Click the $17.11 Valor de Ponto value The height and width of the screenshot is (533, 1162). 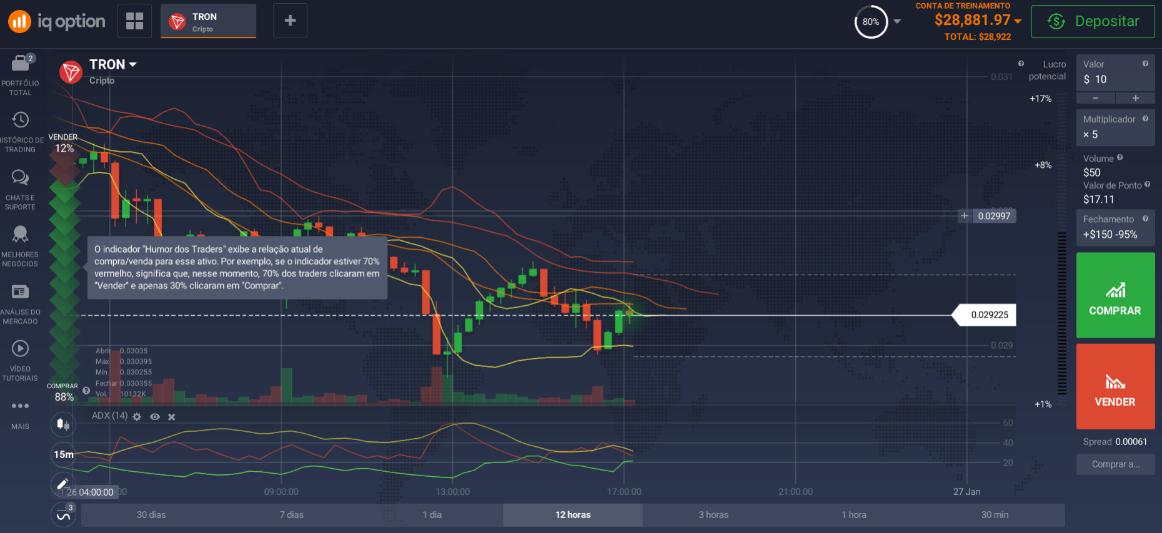pyautogui.click(x=1099, y=200)
